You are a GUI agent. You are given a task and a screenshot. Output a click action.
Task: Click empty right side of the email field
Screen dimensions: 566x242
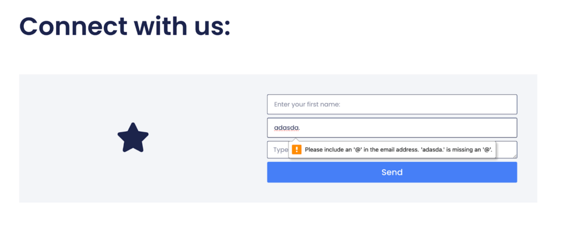click(x=470, y=128)
